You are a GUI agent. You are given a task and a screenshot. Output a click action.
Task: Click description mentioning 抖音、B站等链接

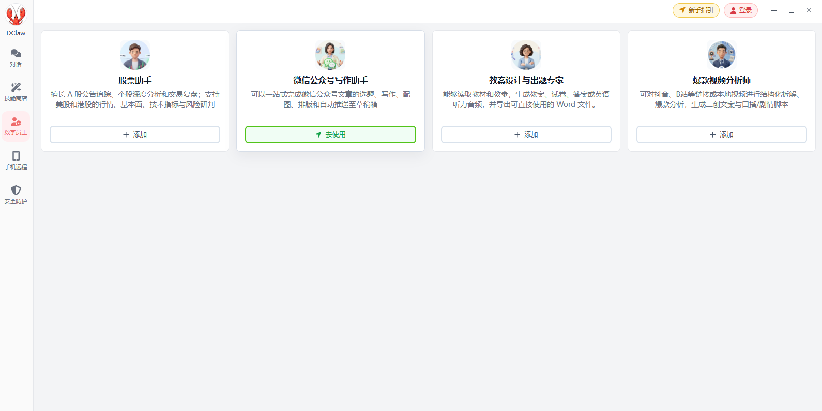click(x=722, y=99)
